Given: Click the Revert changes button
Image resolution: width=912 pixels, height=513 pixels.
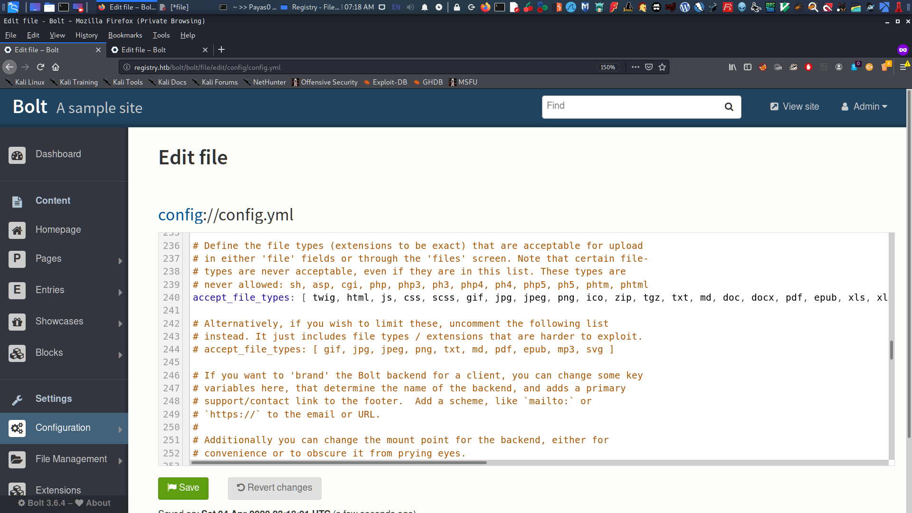Looking at the screenshot, I should [x=274, y=487].
